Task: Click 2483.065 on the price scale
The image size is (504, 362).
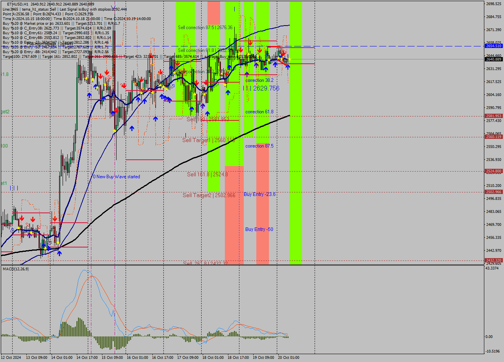Action: tap(494, 211)
